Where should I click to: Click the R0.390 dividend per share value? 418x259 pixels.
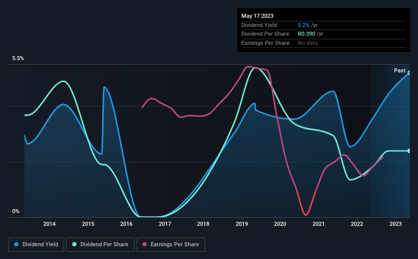306,34
